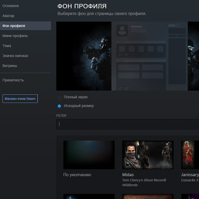
Task: Focus the FILTER text field
Action: (128, 124)
